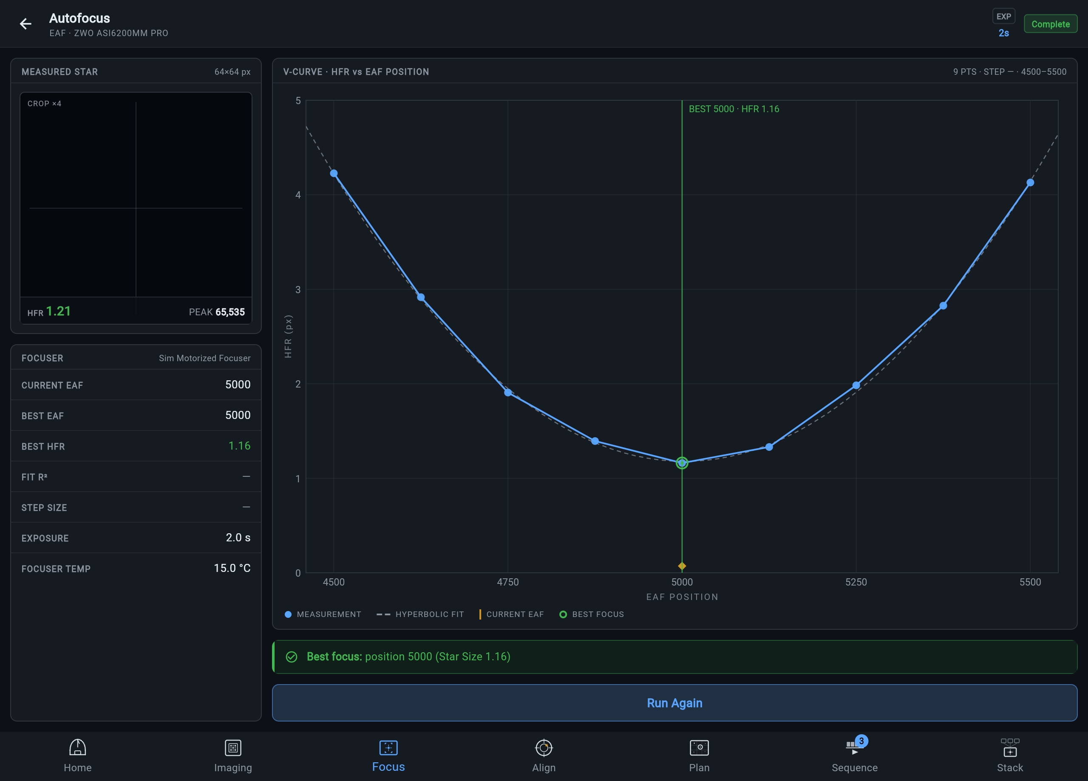Image resolution: width=1088 pixels, height=781 pixels.
Task: Click the measurement point at position 4750
Action: [508, 393]
